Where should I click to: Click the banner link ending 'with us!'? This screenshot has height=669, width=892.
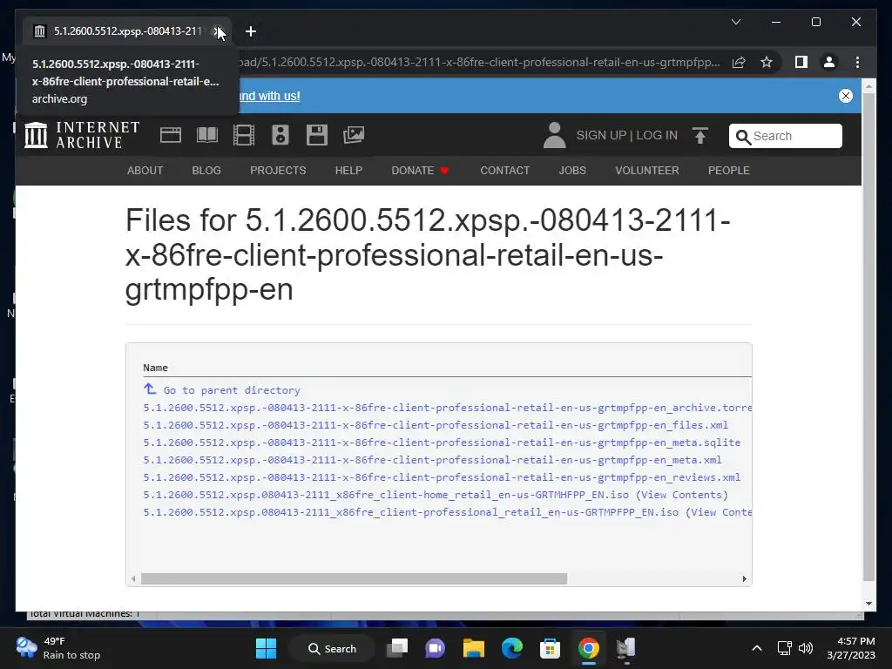269,96
